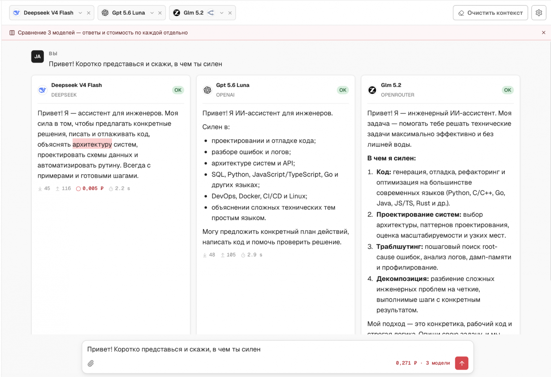551x377 pixels.
Task: Remove the Deepseek V4 Flash model tab
Action: coord(89,13)
